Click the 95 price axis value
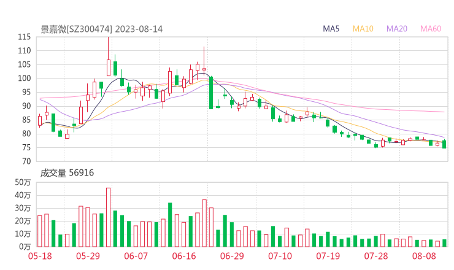The height and width of the screenshot is (270, 454). point(26,93)
